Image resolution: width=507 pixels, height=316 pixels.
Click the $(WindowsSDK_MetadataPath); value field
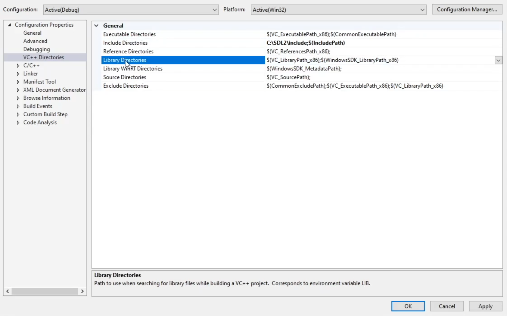[304, 69]
